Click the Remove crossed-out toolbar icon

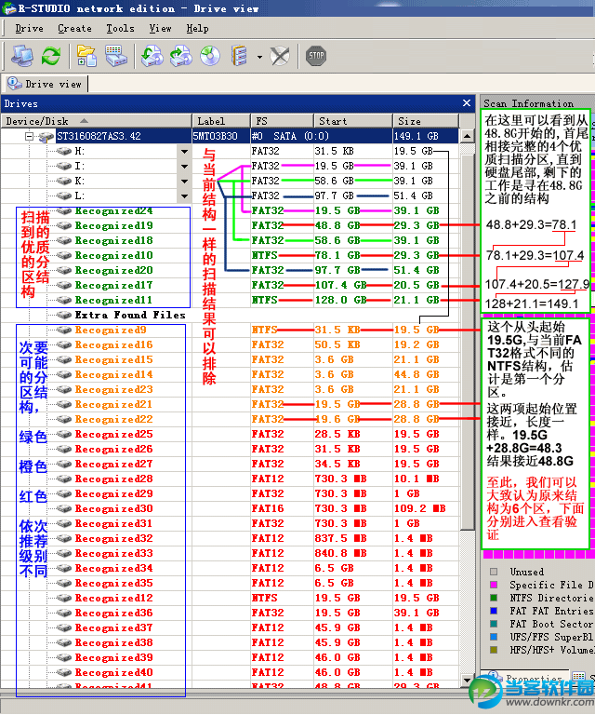[280, 56]
